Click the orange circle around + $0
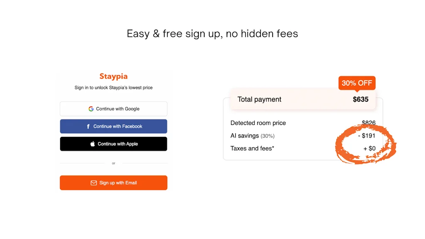Screen dimensions: 425x239 pos(366,148)
